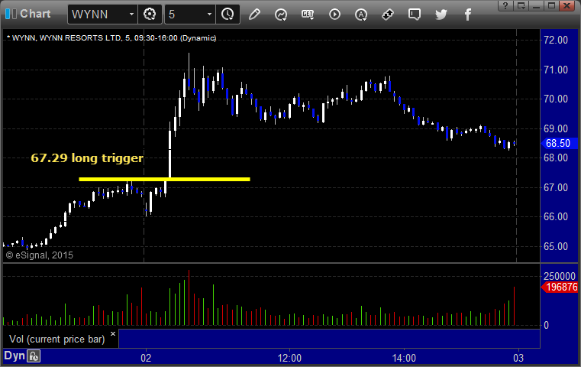
Task: Click the 250000 volume axis label
Action: [x=560, y=276]
